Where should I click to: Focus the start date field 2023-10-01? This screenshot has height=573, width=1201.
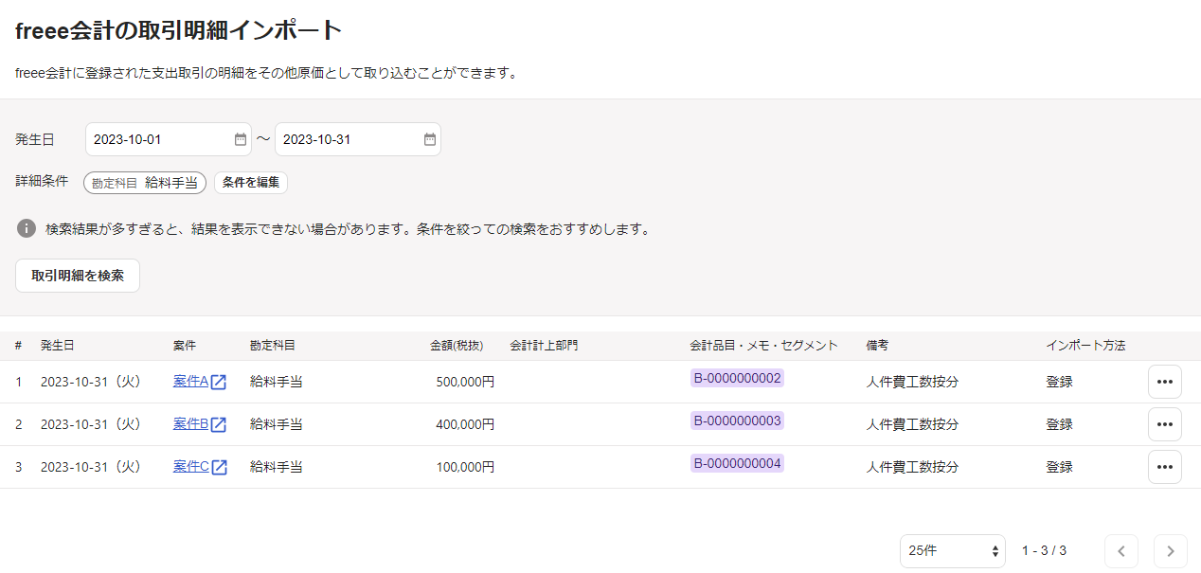[169, 139]
